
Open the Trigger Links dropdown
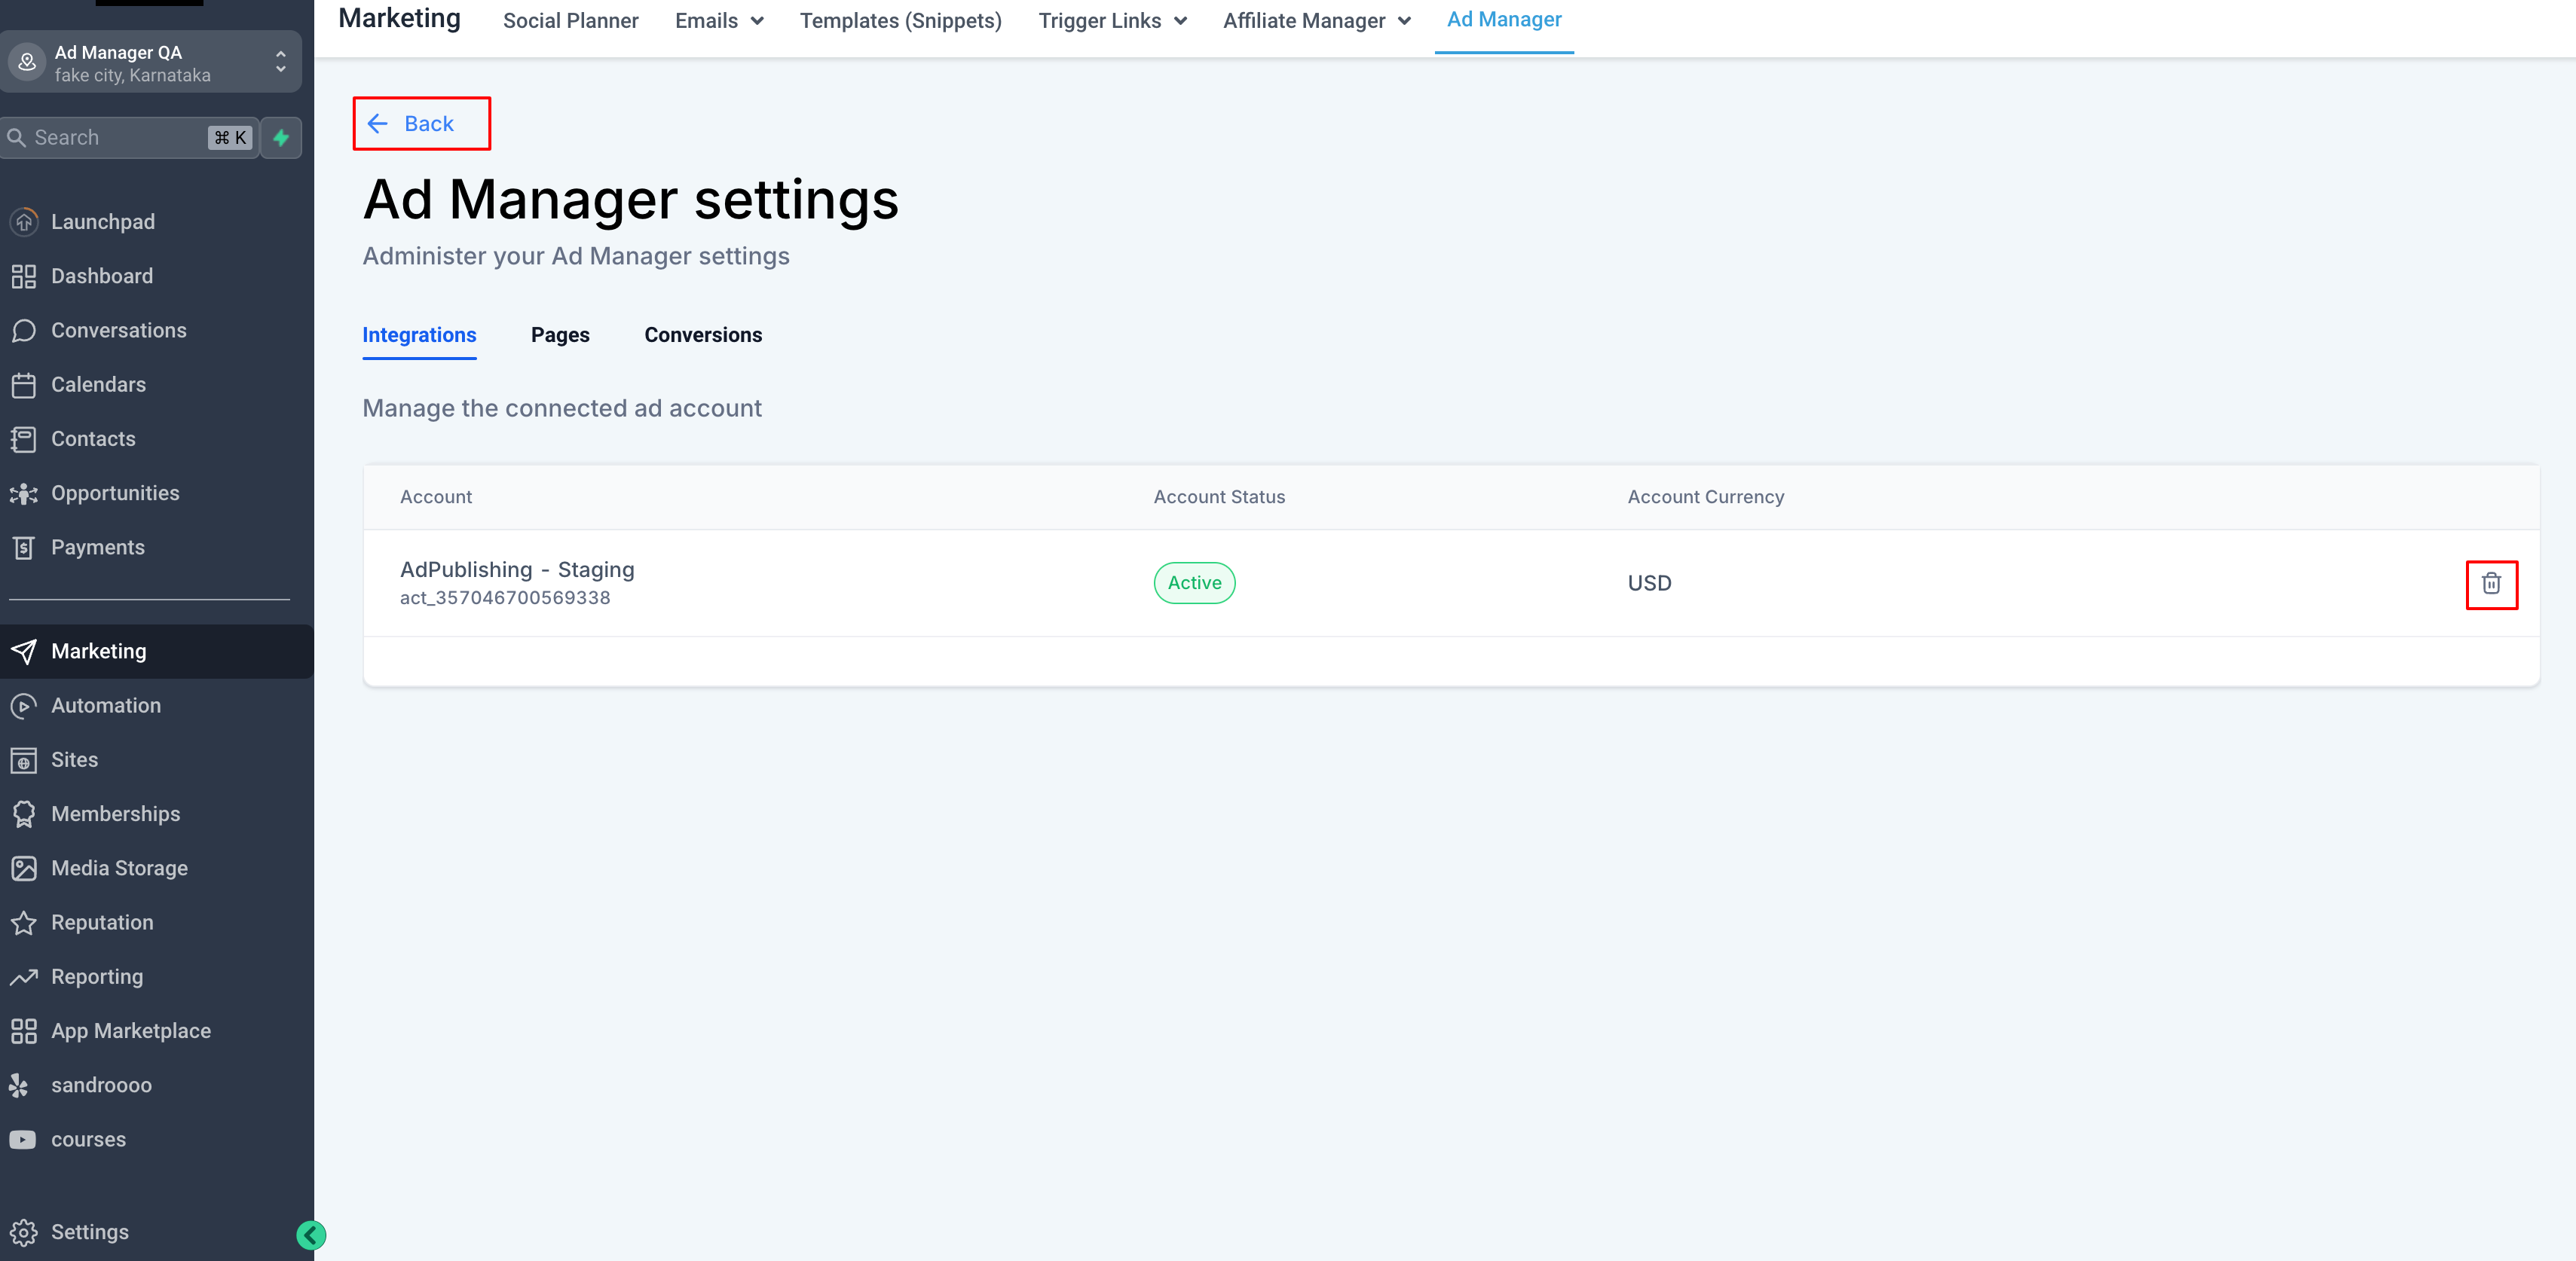[1111, 20]
